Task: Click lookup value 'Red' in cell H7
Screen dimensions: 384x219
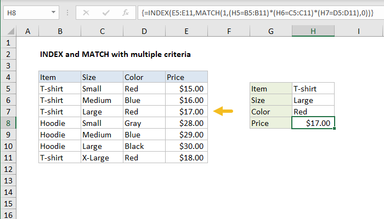Action: (x=313, y=112)
